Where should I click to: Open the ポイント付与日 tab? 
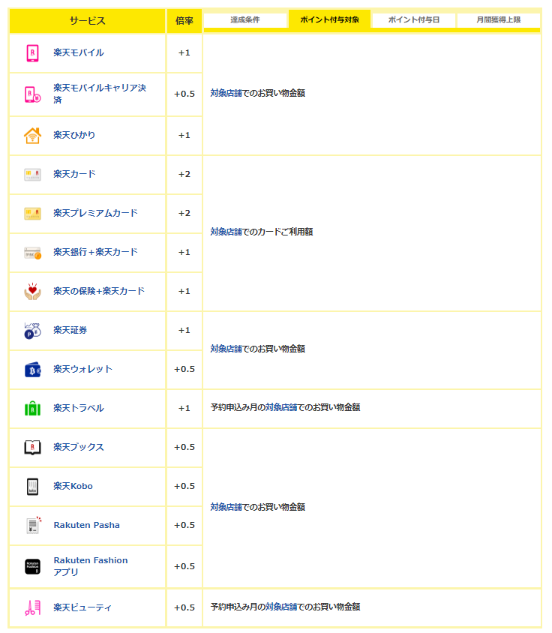pyautogui.click(x=414, y=19)
